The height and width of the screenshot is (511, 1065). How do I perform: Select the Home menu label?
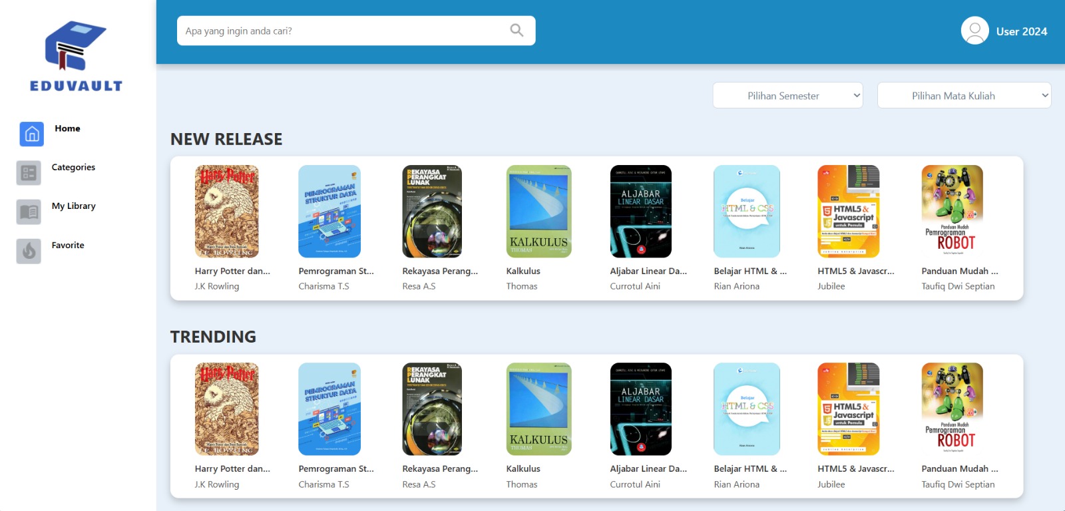coord(67,128)
